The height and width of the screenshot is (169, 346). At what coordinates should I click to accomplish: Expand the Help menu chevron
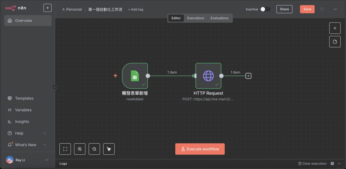(44, 133)
